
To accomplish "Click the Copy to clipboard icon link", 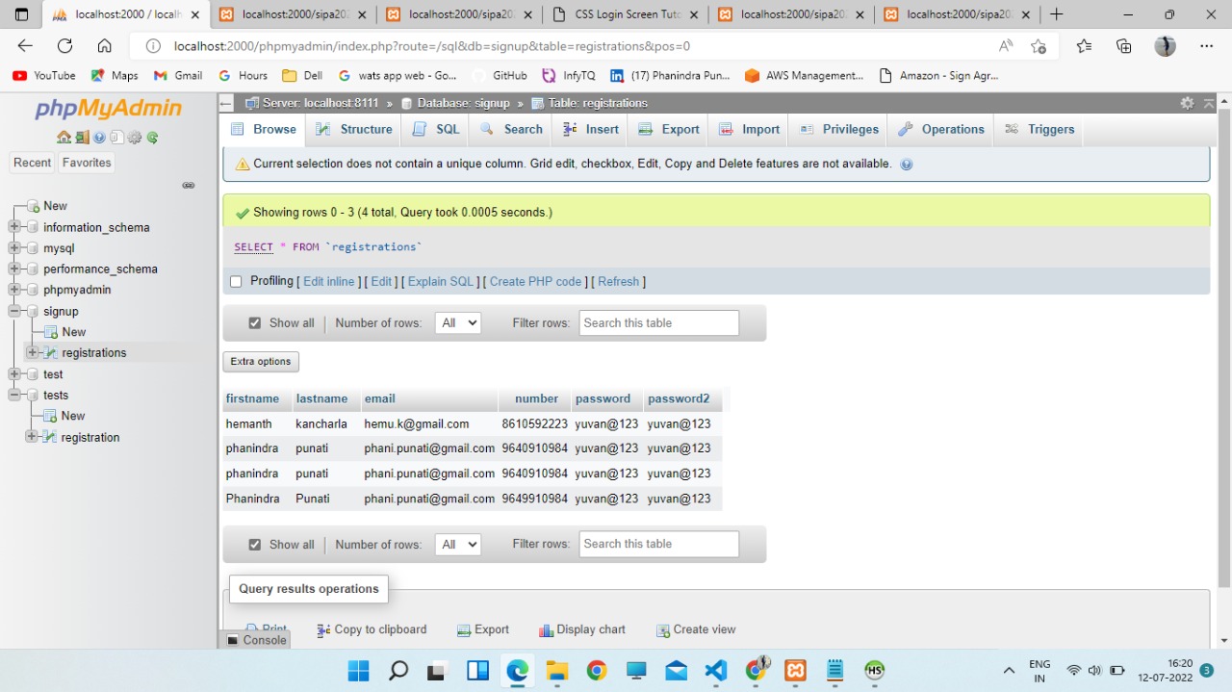I will [x=372, y=629].
